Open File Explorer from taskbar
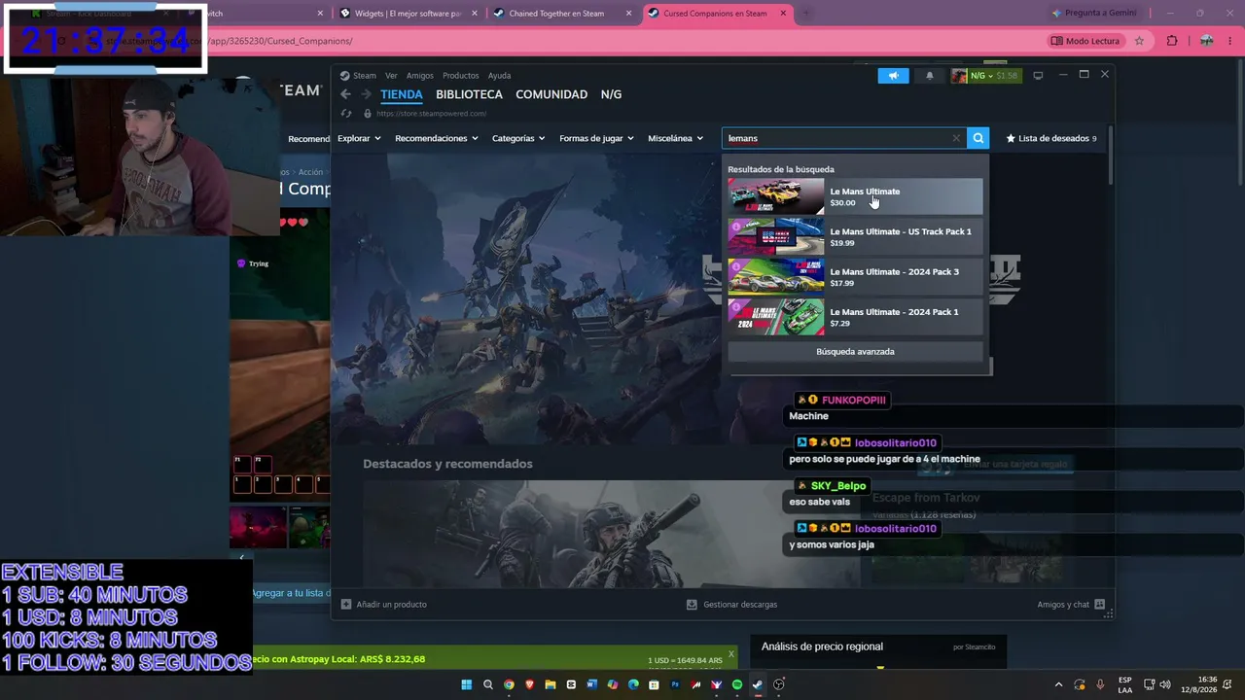This screenshot has width=1245, height=700. pos(550,684)
